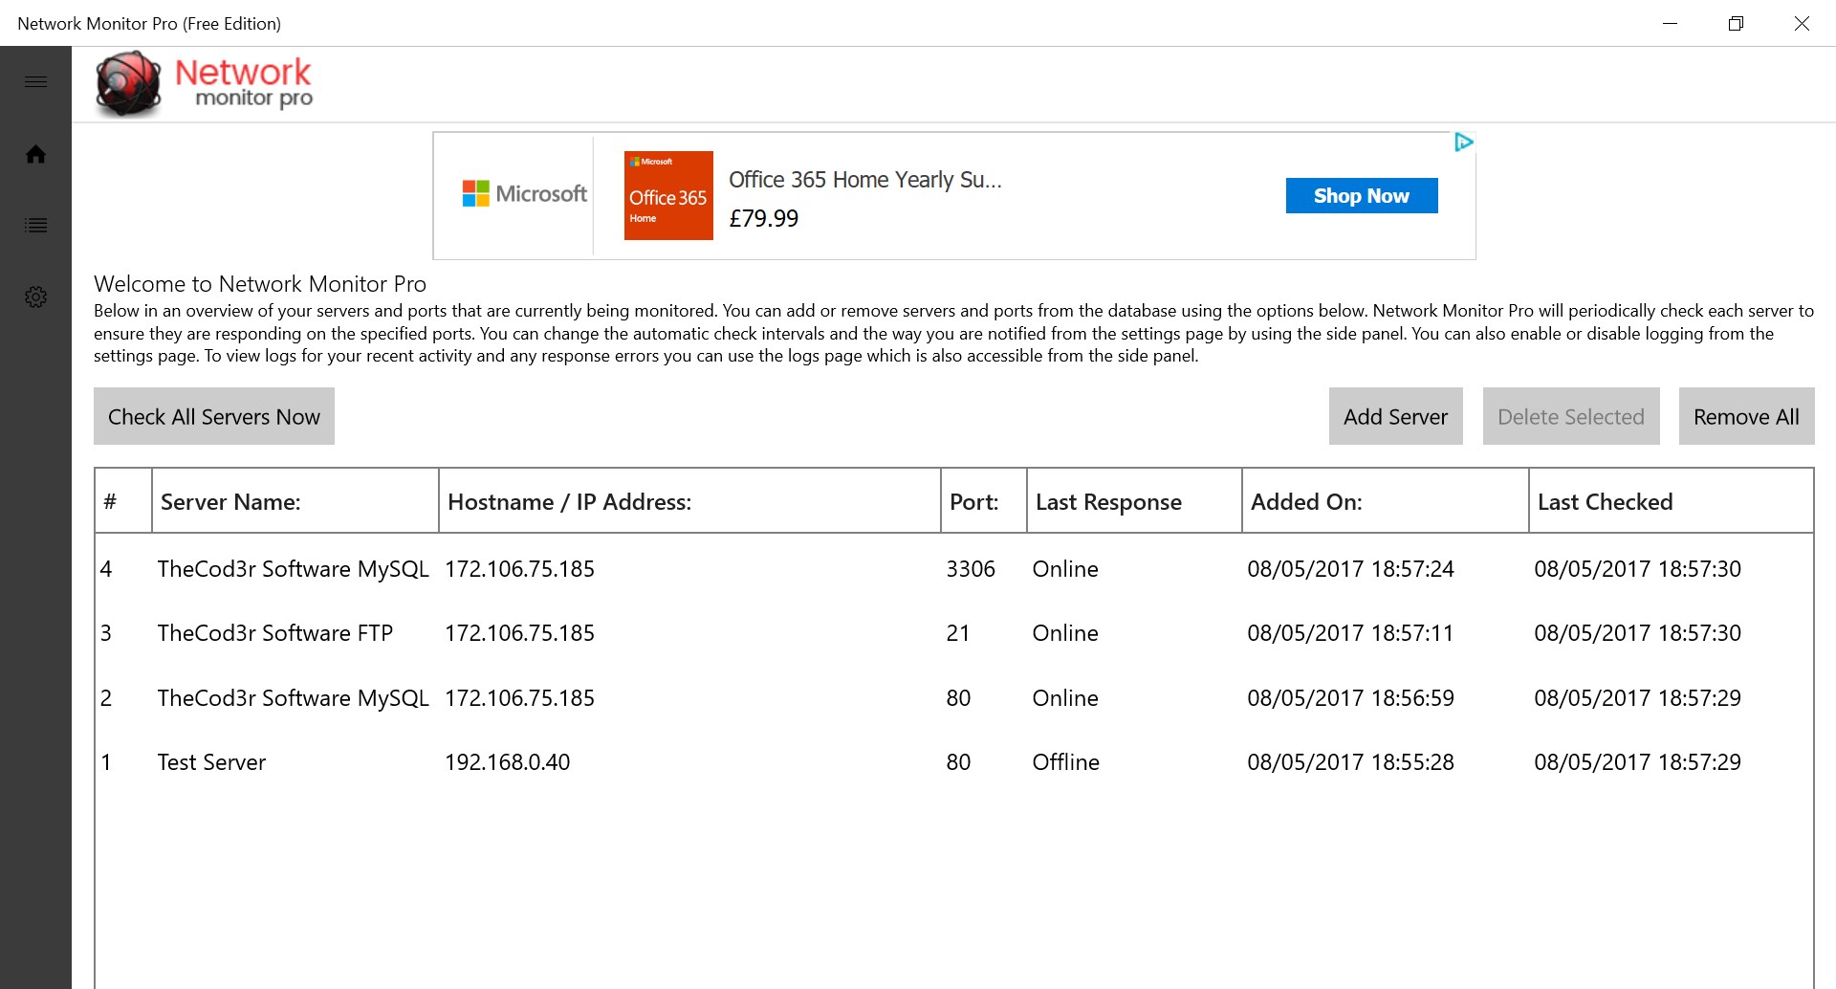Screen dimensions: 1836x989
Task: Open the hamburger side panel menu
Action: 35,81
